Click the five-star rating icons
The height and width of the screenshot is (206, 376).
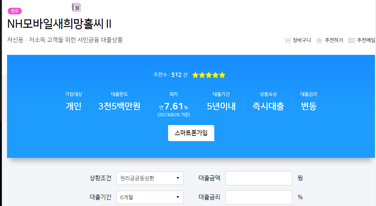(x=209, y=75)
